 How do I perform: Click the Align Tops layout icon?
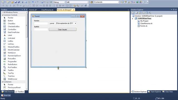[x=18, y=6]
